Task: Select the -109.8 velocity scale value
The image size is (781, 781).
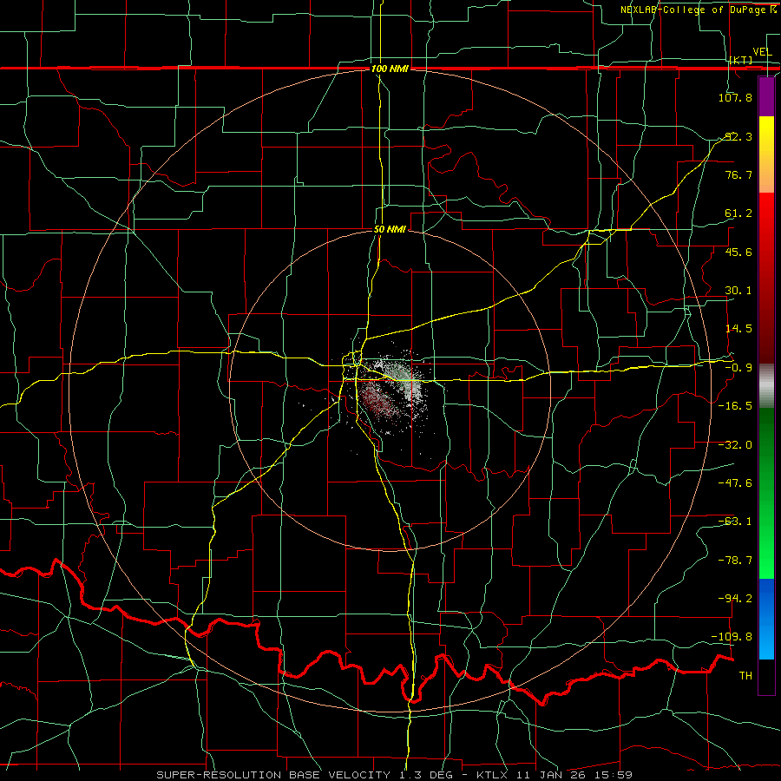Action: coord(732,637)
